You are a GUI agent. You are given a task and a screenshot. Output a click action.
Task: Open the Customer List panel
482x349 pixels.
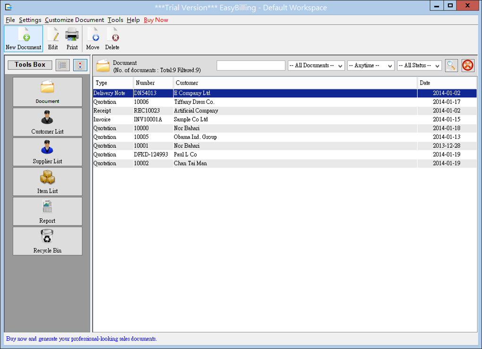[47, 122]
